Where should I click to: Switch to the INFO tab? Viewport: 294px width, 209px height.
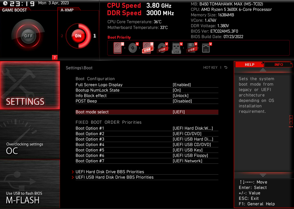[x=279, y=65]
